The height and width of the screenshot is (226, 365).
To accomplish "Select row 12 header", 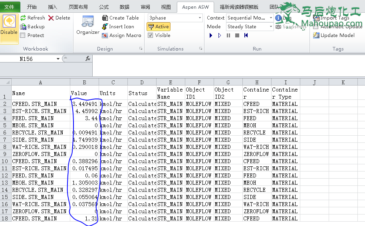I will pyautogui.click(x=6, y=175).
